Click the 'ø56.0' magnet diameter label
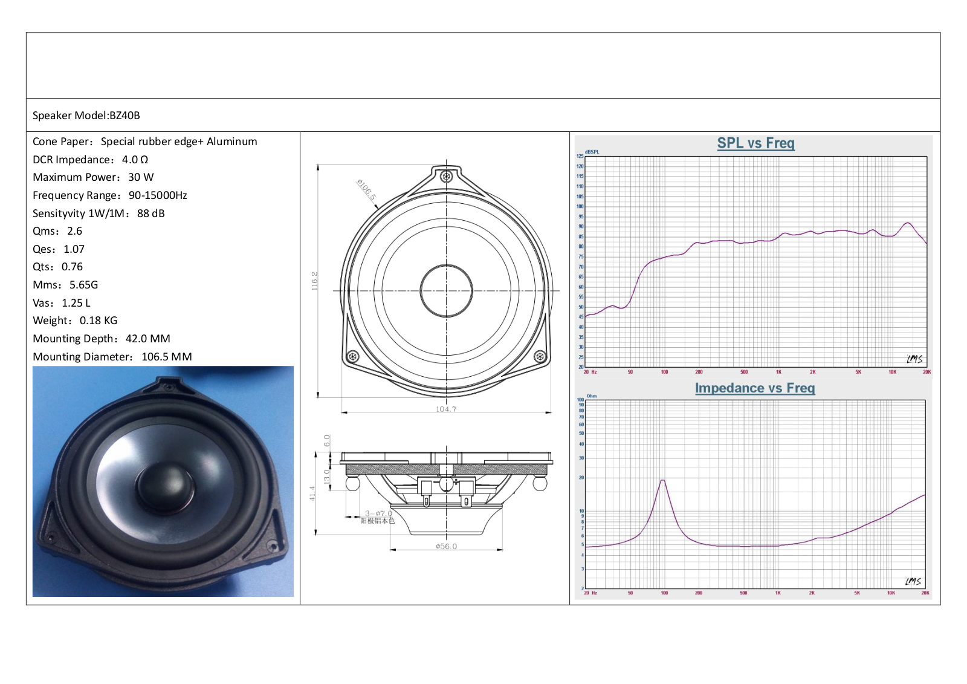This screenshot has height=684, width=967. 447,546
